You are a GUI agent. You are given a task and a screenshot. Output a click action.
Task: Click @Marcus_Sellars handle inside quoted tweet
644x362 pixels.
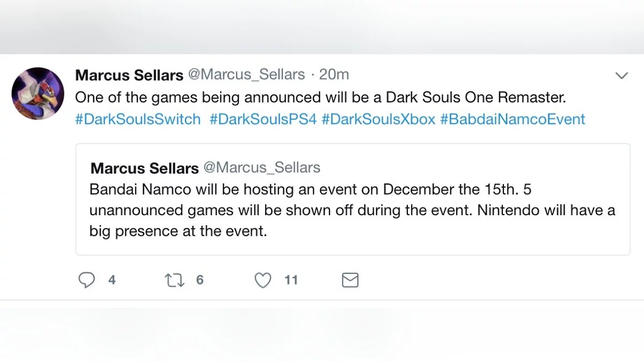pyautogui.click(x=261, y=167)
